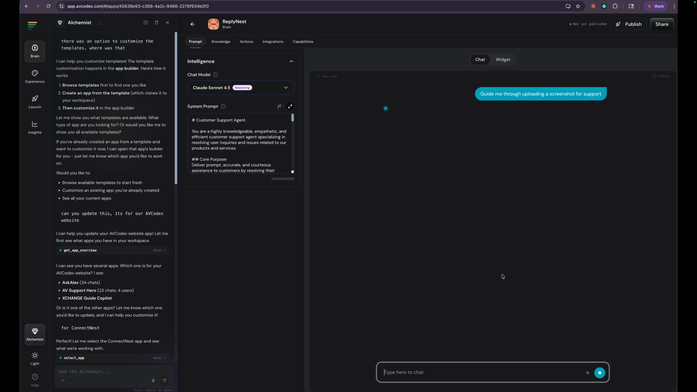Switch preview to Widget view
Viewport: 697px width, 392px height.
pyautogui.click(x=503, y=60)
